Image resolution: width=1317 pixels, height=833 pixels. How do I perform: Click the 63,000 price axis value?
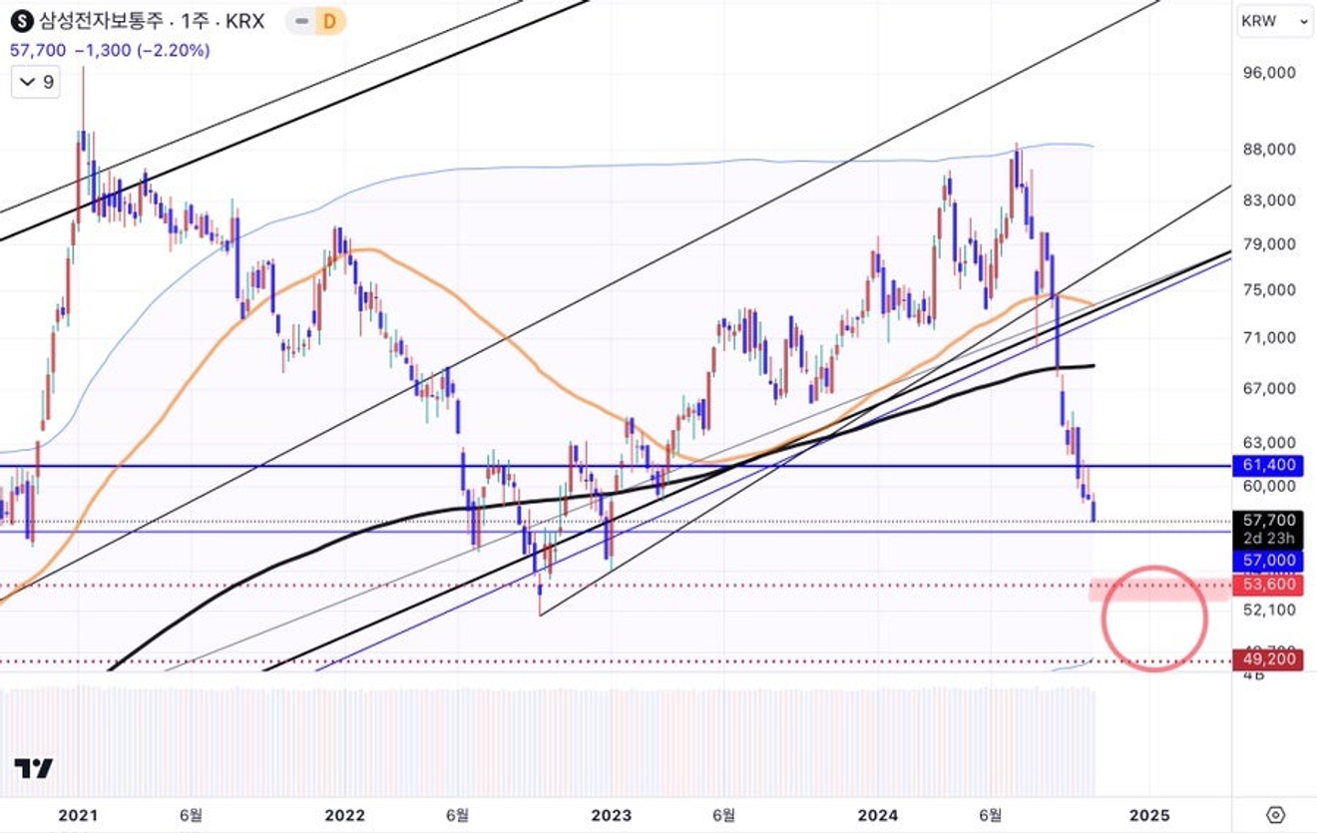1267,442
